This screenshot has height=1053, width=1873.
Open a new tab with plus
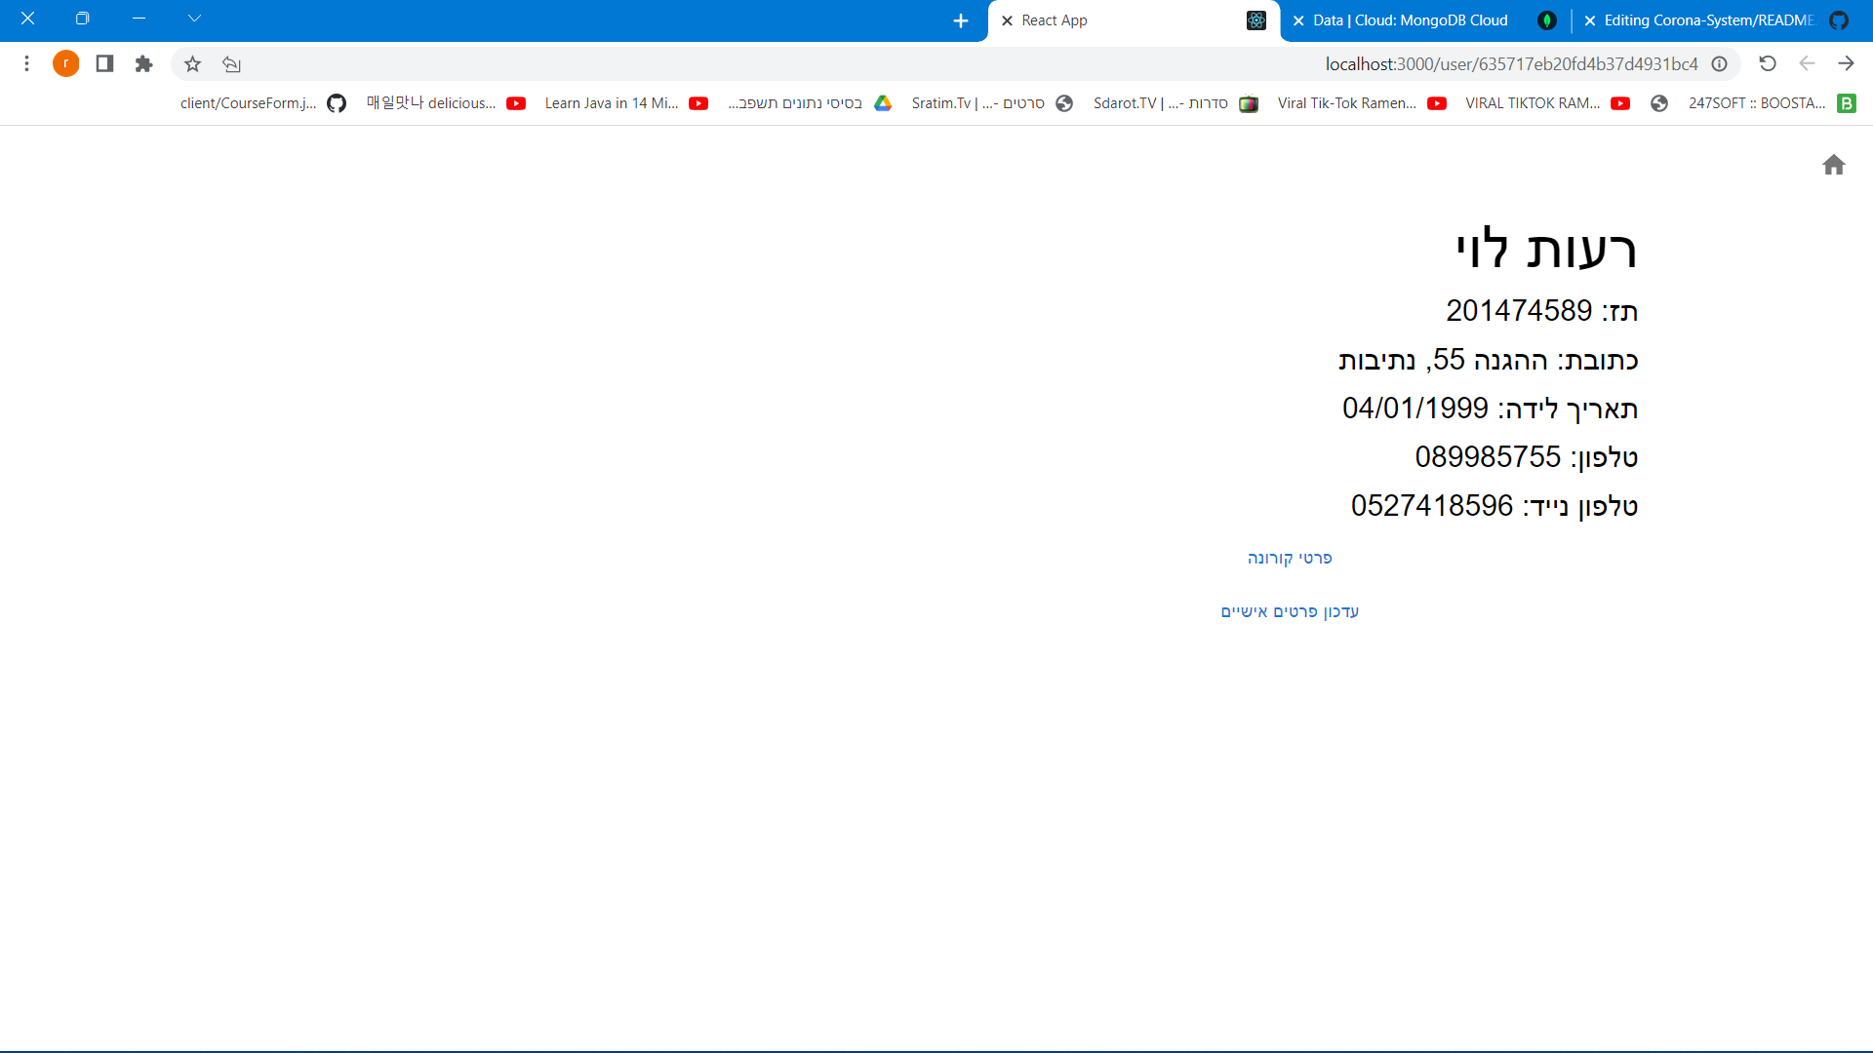960,20
